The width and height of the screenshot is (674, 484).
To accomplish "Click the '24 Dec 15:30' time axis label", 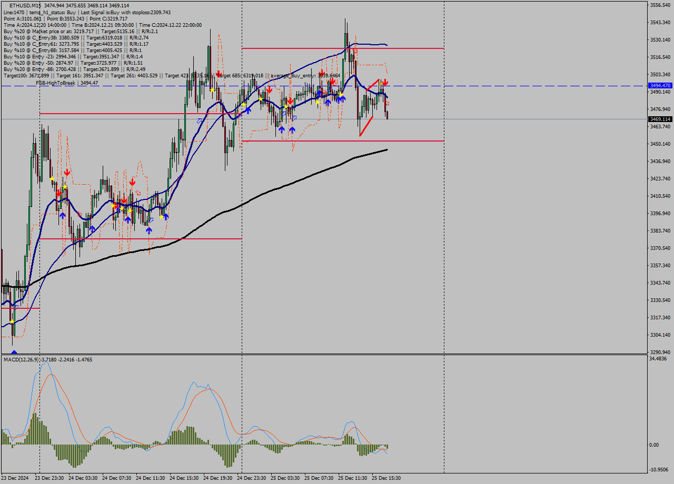I will 184,478.
